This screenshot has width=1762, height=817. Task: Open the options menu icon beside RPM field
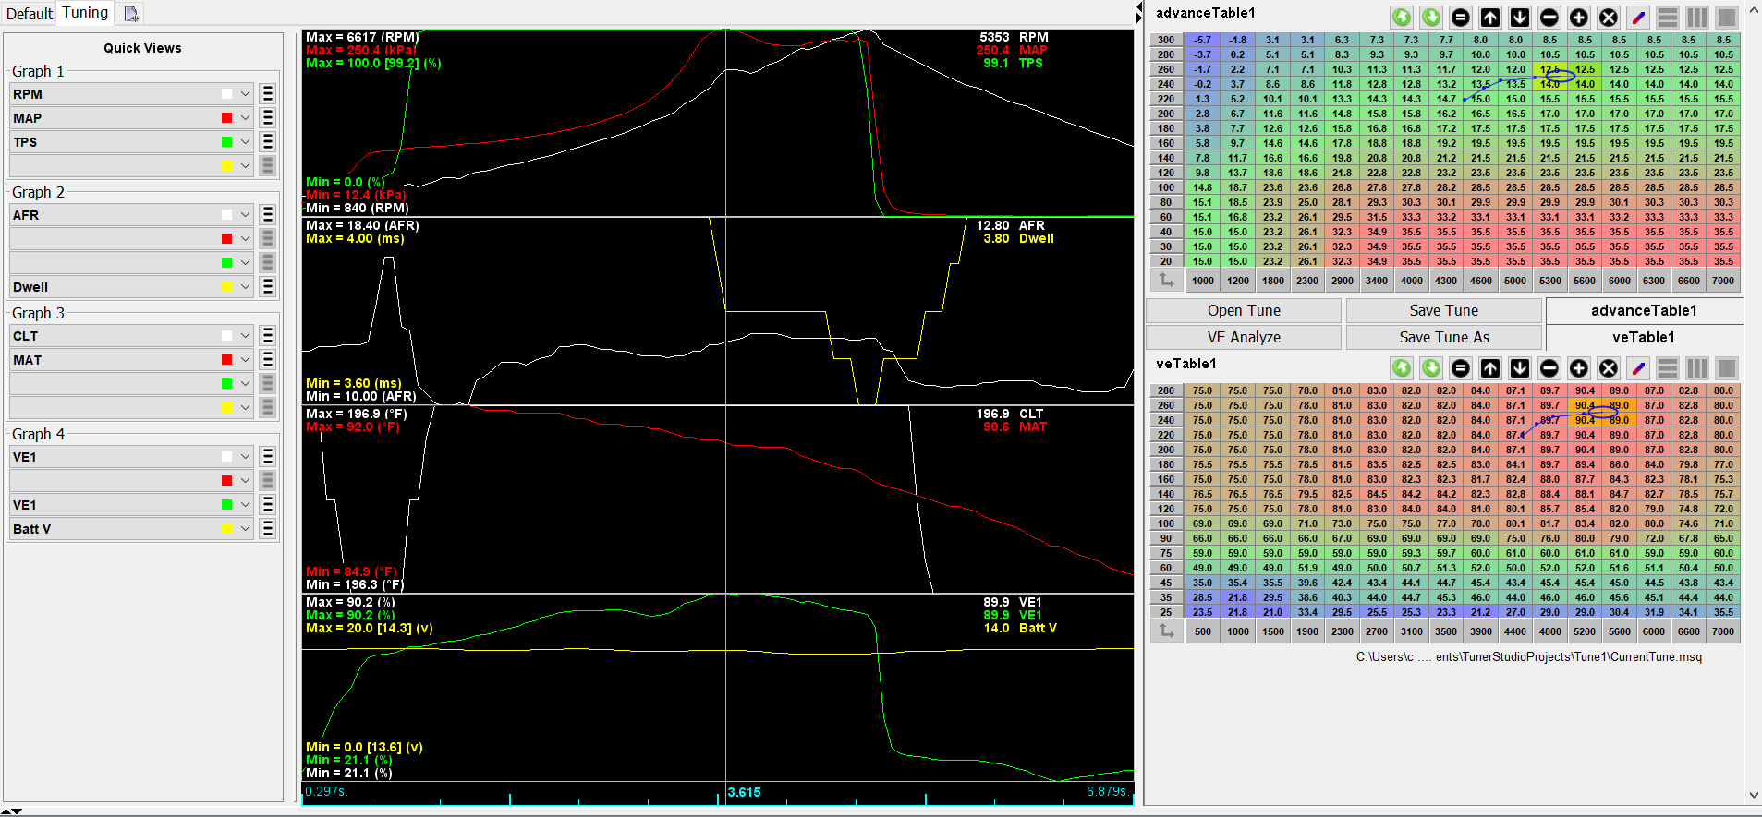click(x=268, y=94)
